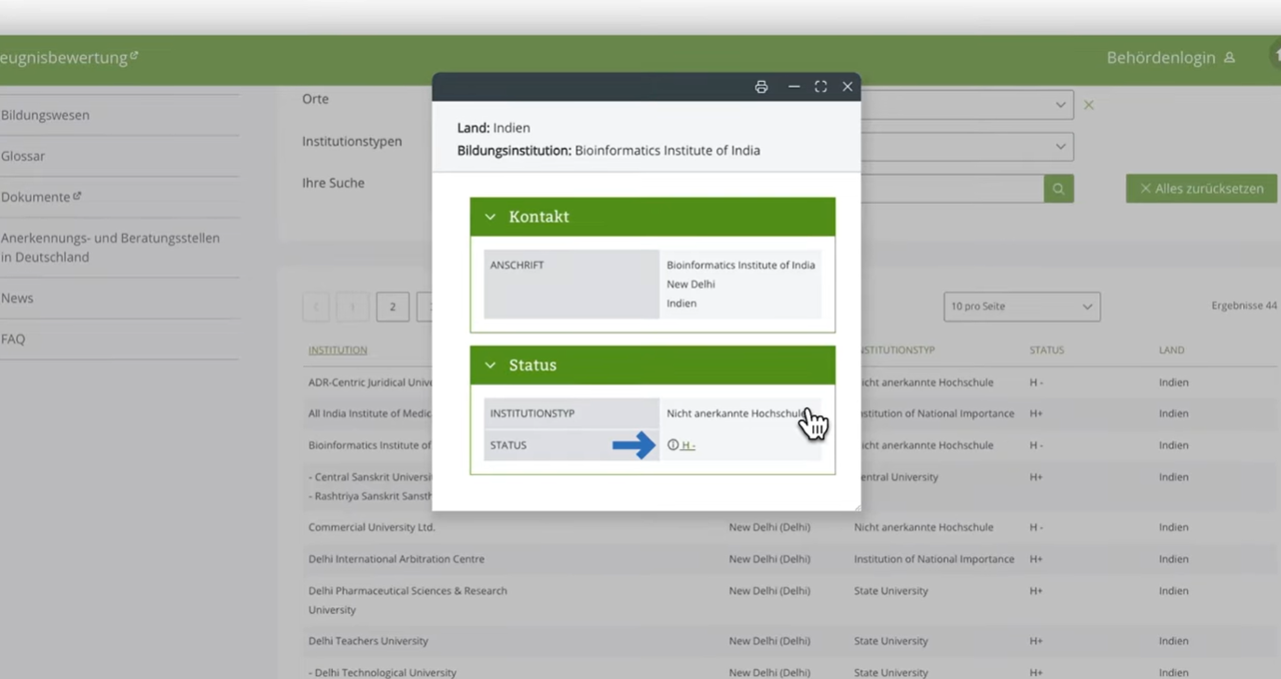Go to results page 2
The image size is (1281, 679).
click(393, 306)
